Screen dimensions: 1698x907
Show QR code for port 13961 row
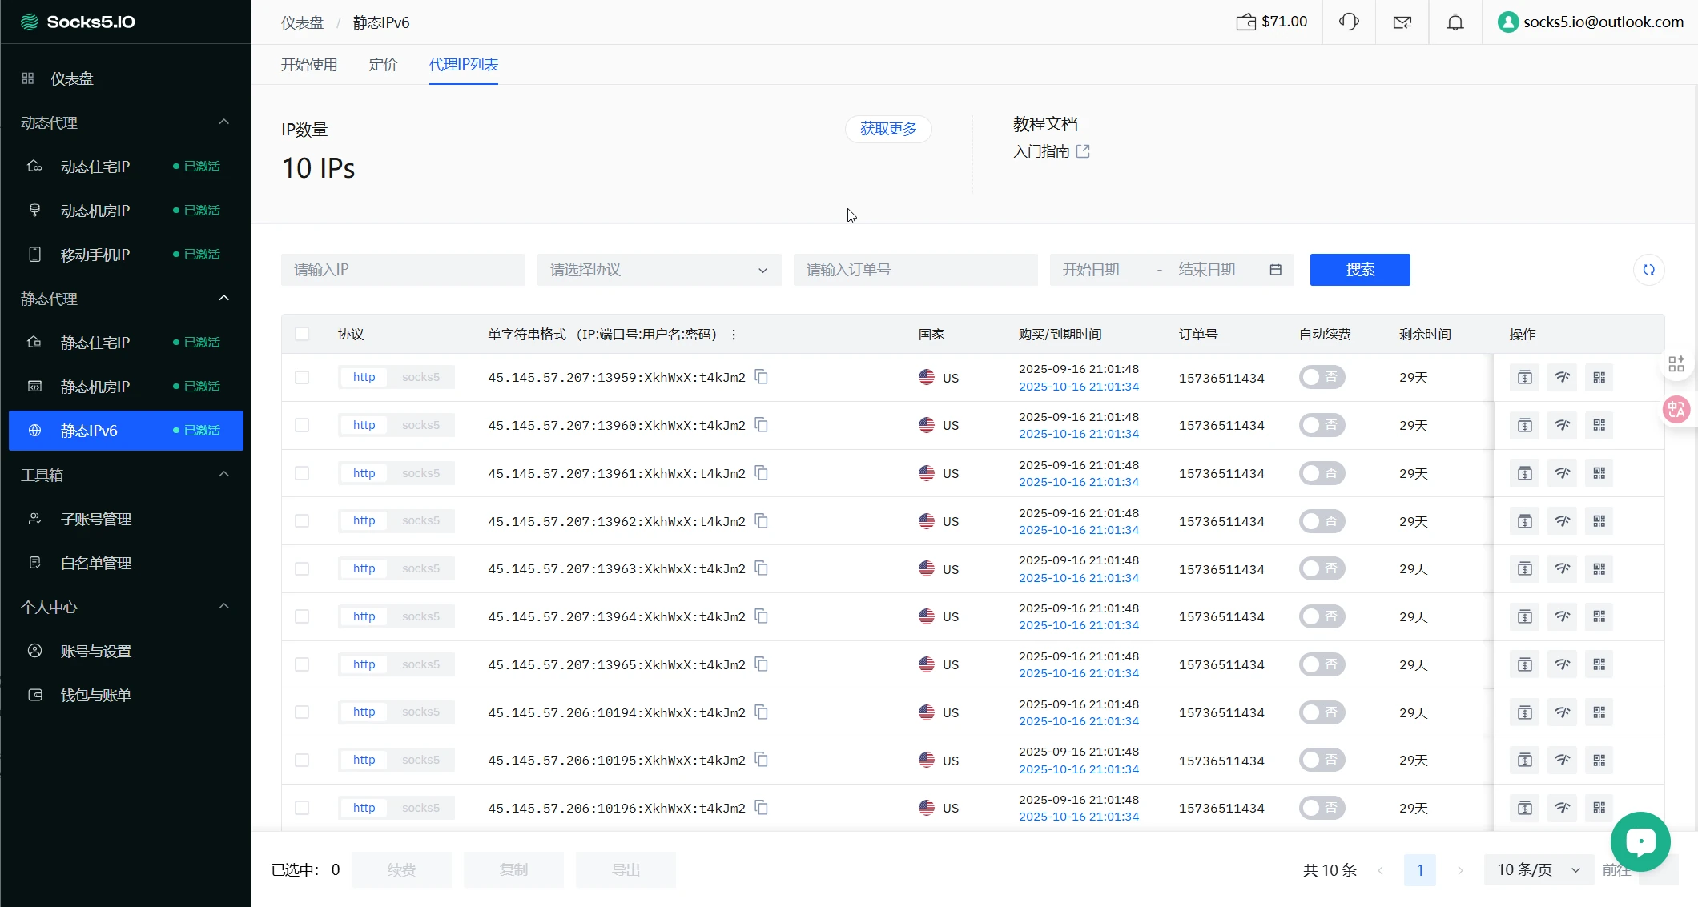pyautogui.click(x=1599, y=473)
